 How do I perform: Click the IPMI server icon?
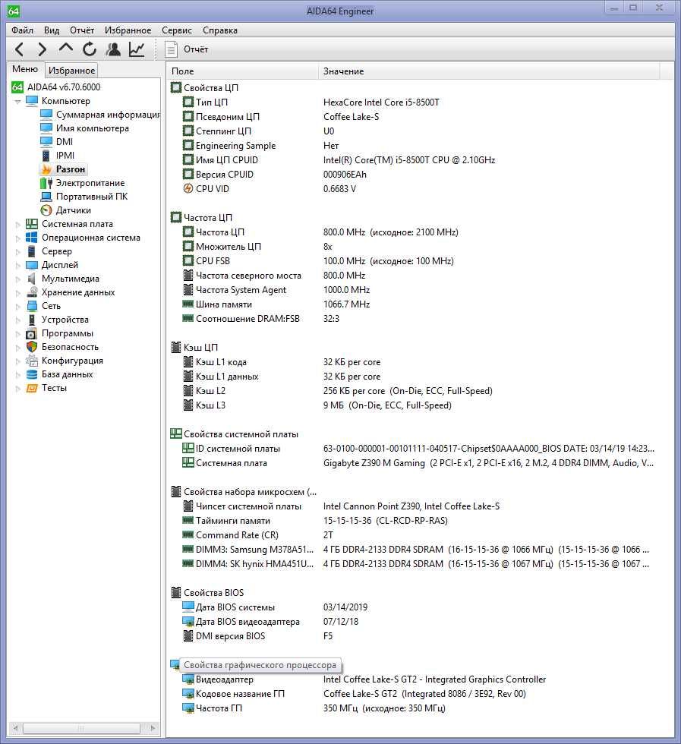point(46,156)
